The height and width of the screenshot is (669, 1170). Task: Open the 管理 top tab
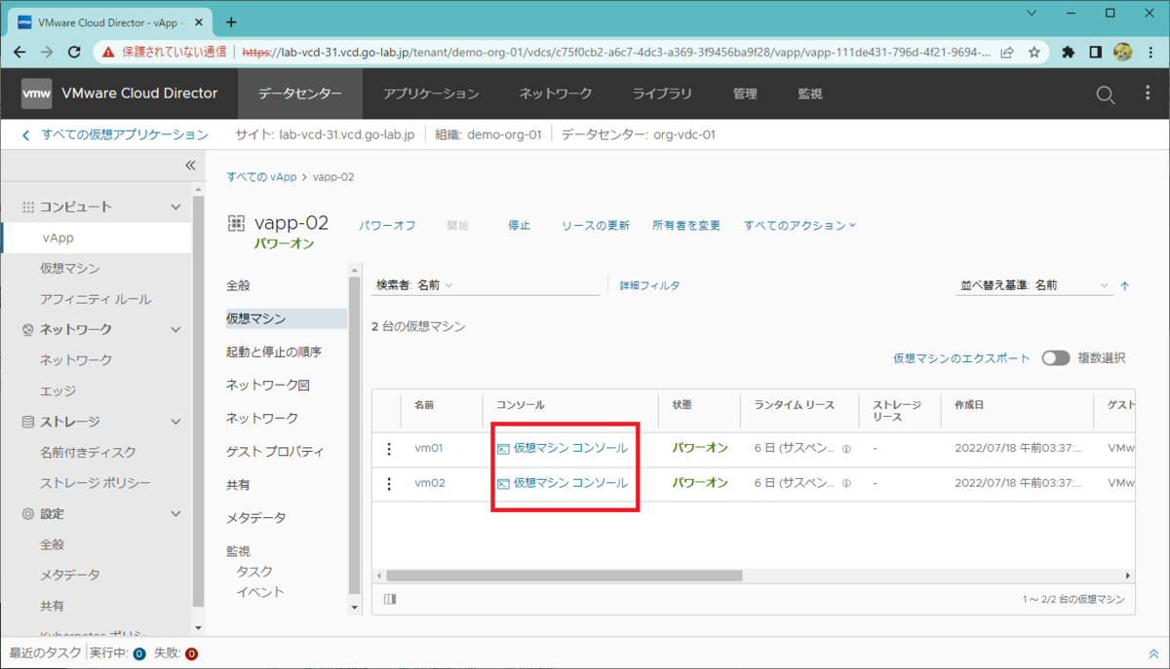click(x=745, y=94)
